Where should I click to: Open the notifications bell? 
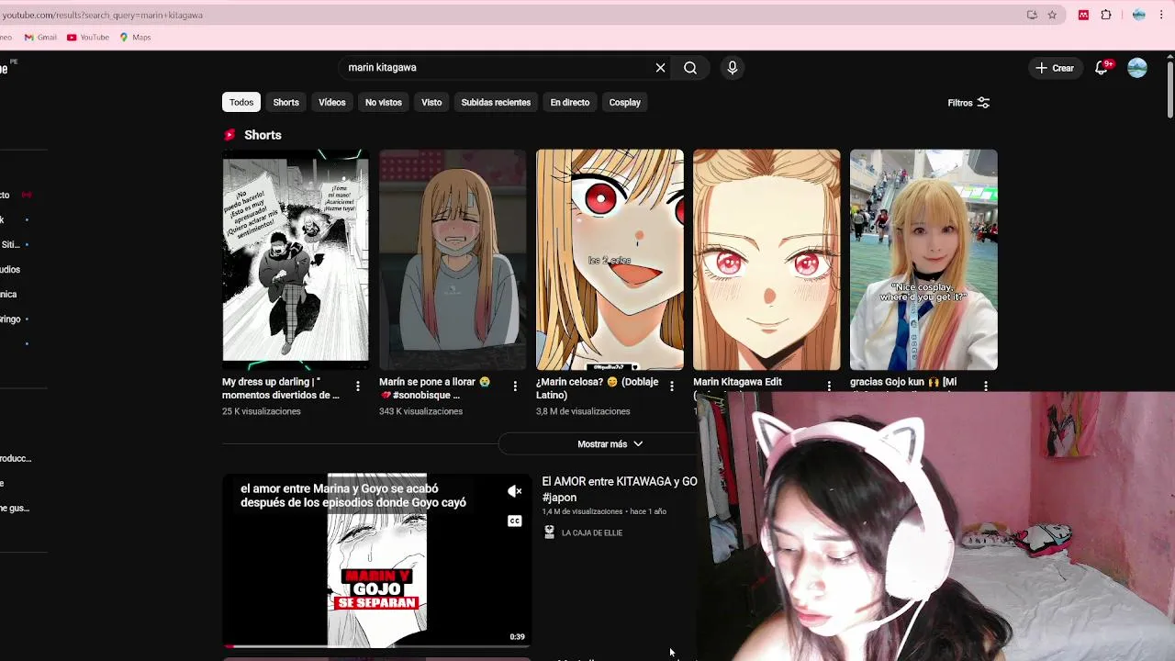1102,68
